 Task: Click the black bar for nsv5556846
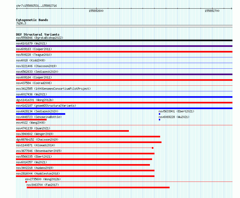tap(124, 40)
